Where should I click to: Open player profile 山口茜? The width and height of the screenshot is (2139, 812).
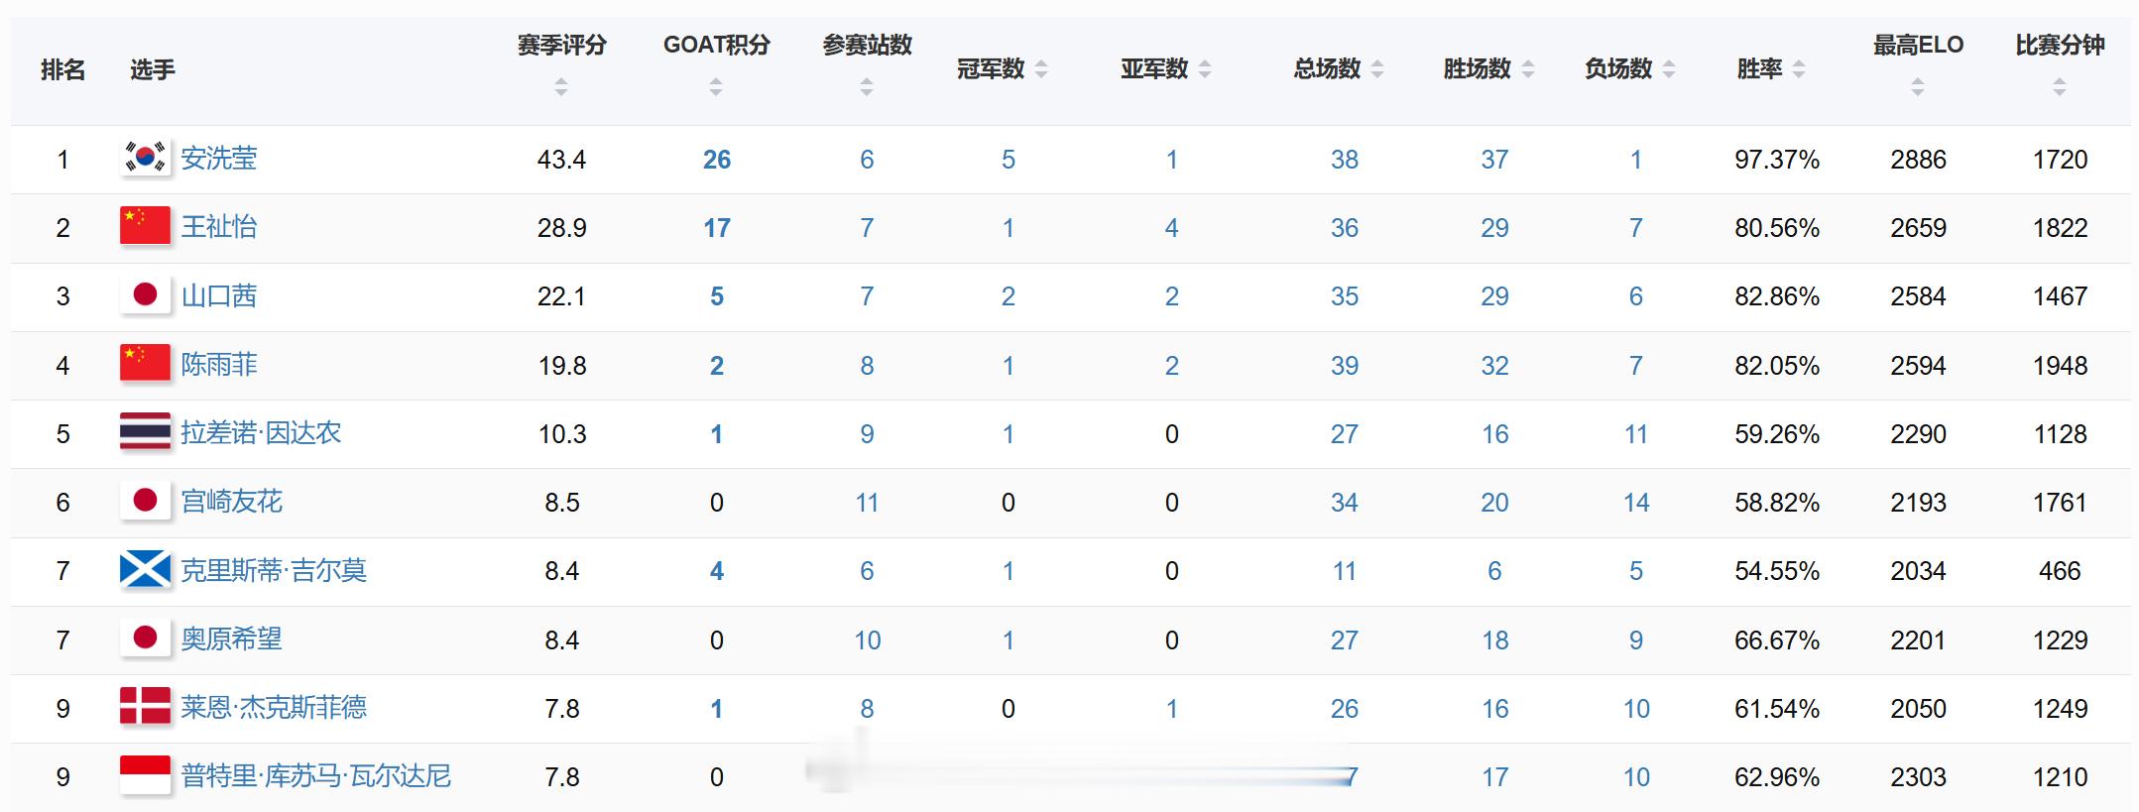coord(219,295)
